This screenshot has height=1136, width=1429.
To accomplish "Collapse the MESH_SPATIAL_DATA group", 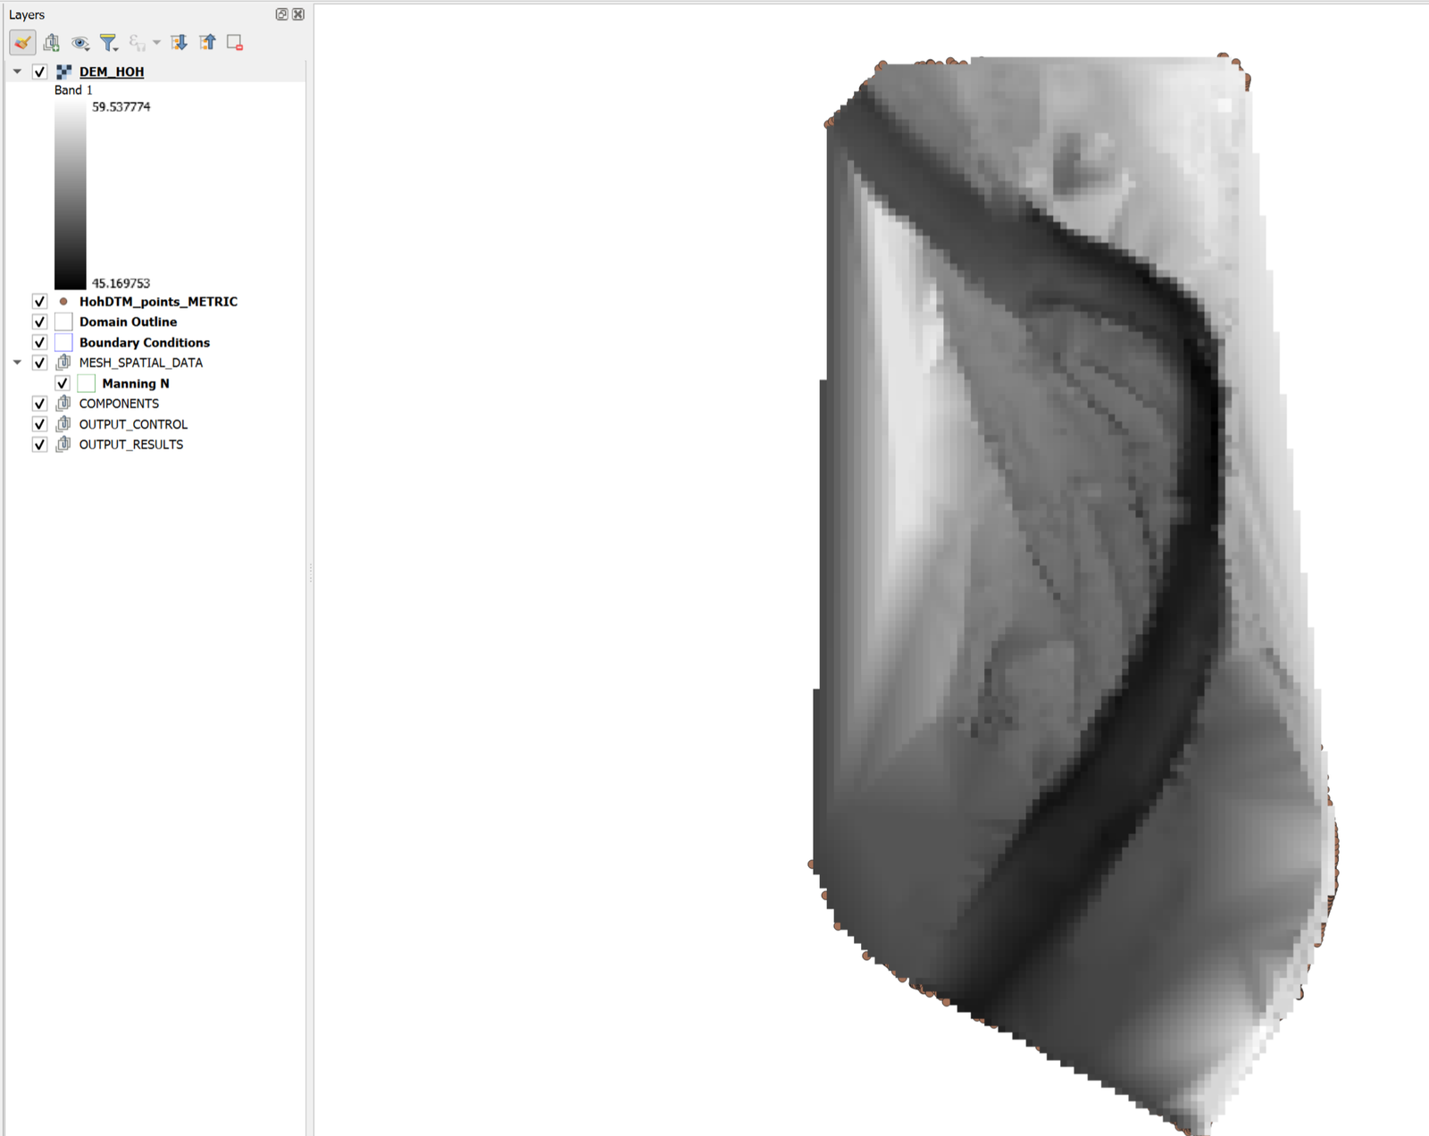I will 17,363.
